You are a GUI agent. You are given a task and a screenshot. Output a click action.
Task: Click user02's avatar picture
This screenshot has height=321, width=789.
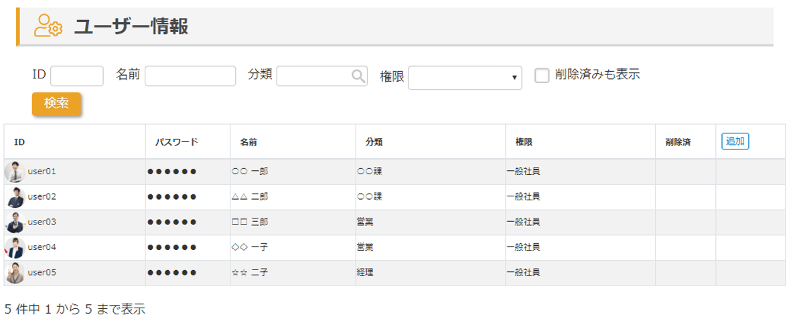coord(15,197)
